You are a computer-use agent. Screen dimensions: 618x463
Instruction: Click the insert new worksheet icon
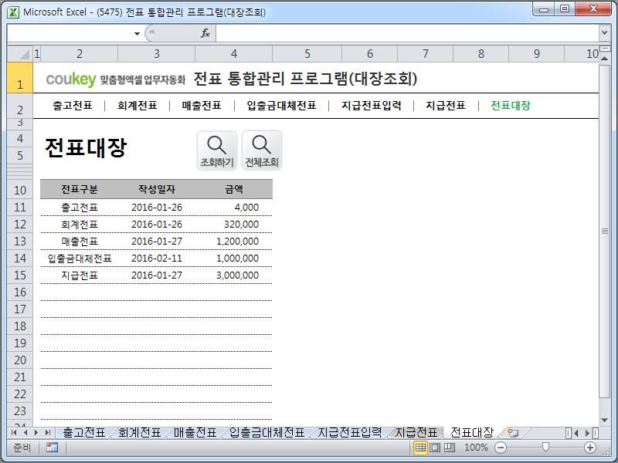point(512,433)
